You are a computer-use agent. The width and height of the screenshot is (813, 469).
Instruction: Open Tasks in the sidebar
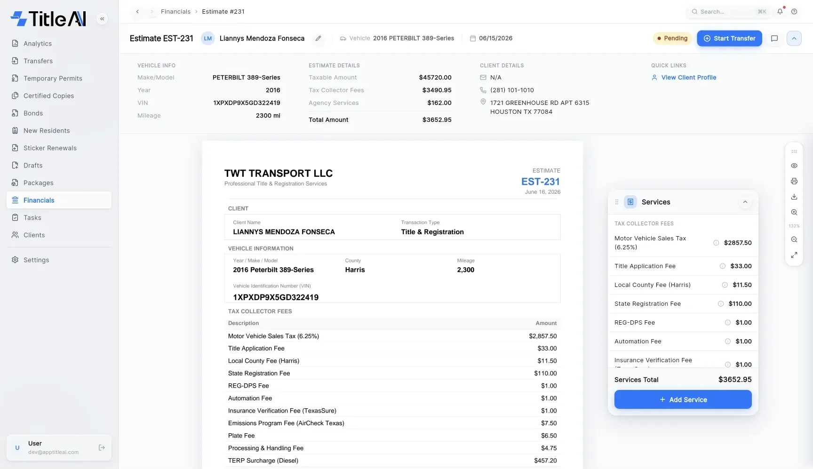(x=59, y=218)
